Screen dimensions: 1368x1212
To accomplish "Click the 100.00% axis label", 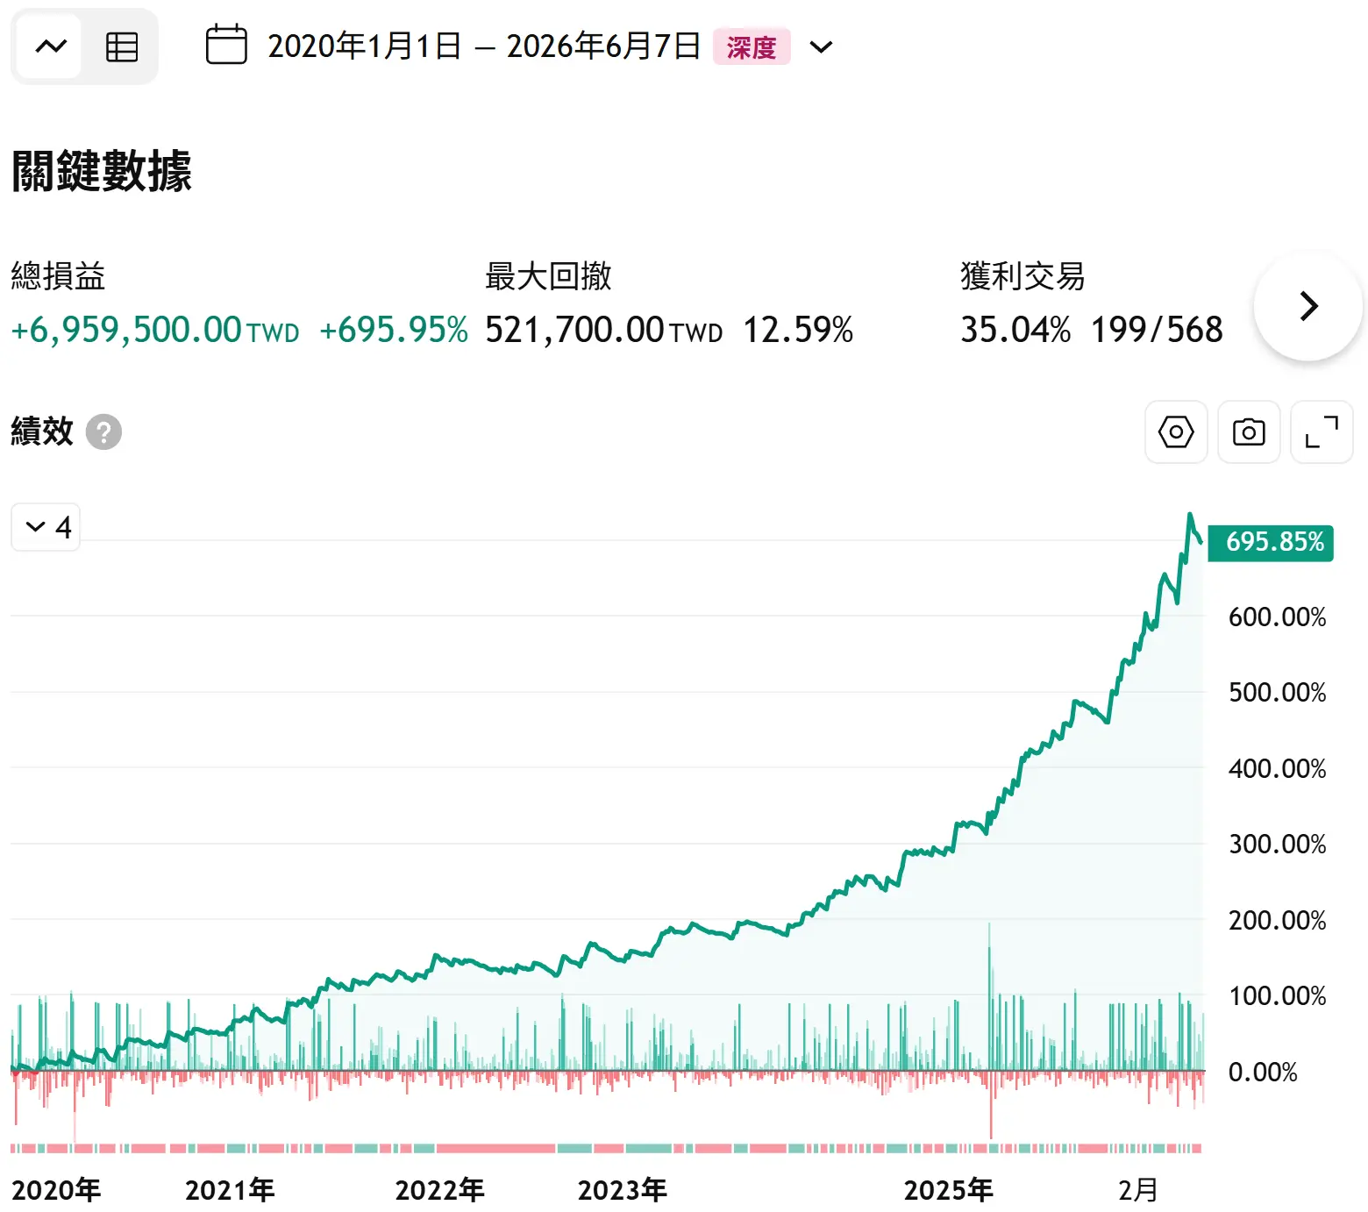I will (1277, 996).
